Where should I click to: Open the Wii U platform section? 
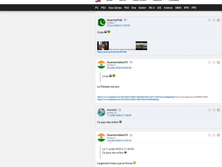(x=152, y=8)
